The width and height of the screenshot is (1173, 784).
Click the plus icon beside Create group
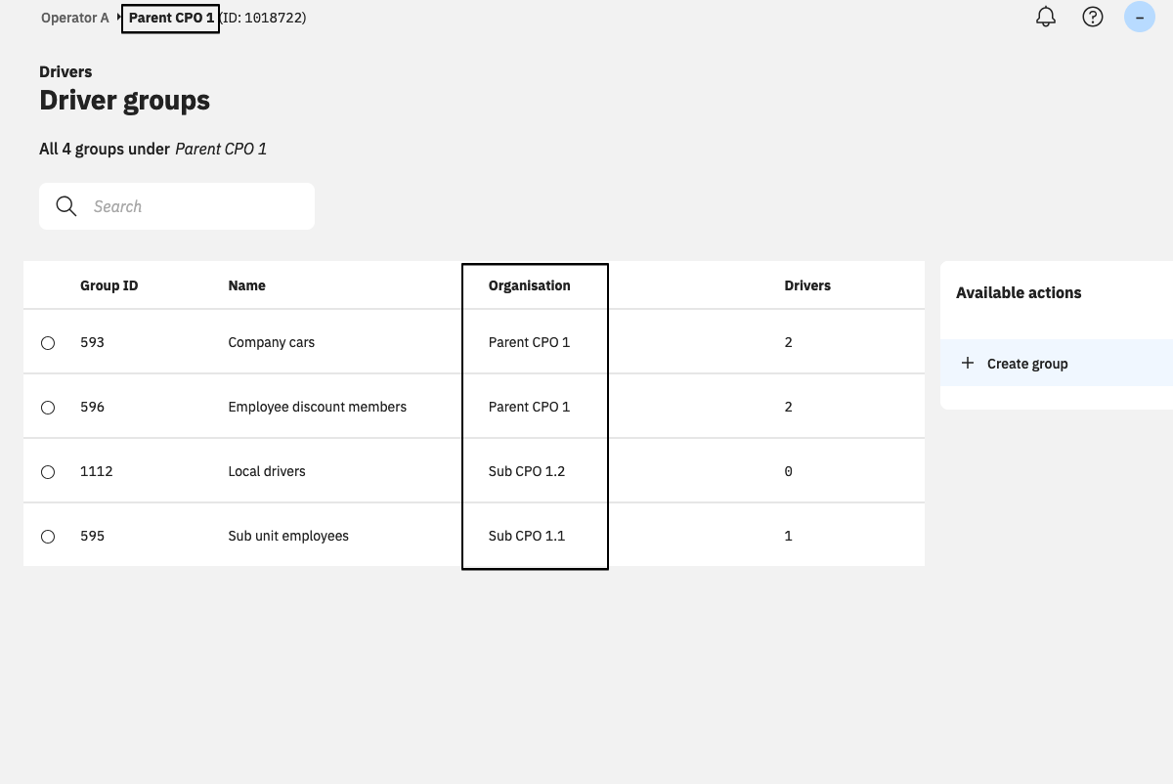[968, 363]
